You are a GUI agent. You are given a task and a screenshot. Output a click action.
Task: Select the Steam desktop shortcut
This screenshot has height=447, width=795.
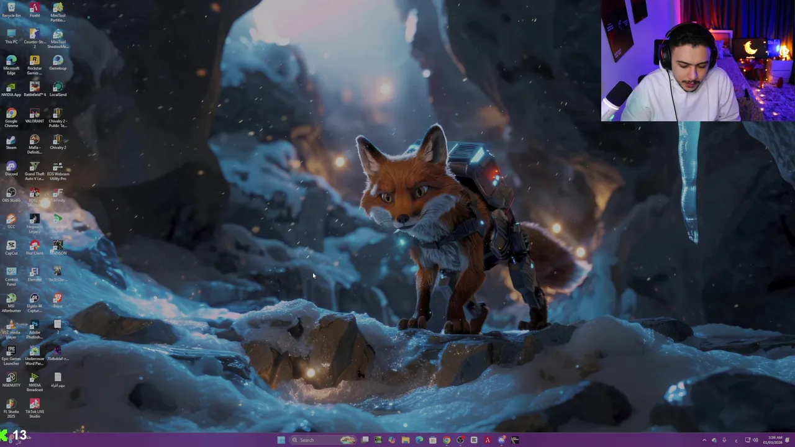[x=11, y=142]
